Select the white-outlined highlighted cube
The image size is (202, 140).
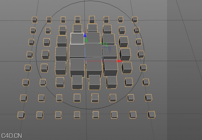click(x=77, y=38)
